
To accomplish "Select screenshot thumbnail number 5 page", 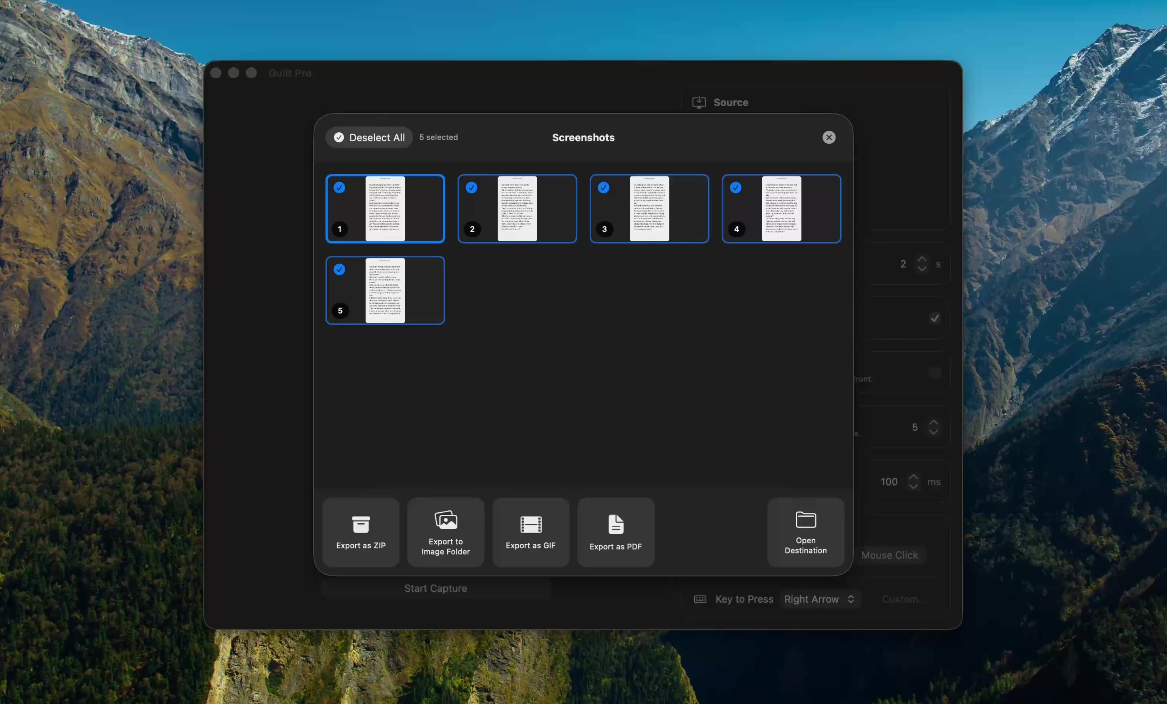I will tap(385, 291).
